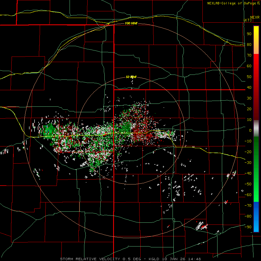Click the KGLD station identifier
261x261 pixels.
tap(154, 259)
